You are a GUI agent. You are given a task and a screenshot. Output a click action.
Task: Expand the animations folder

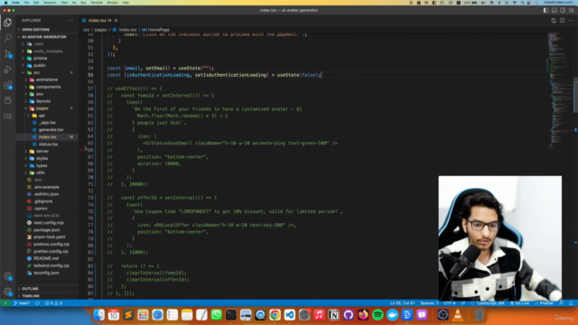coord(47,79)
